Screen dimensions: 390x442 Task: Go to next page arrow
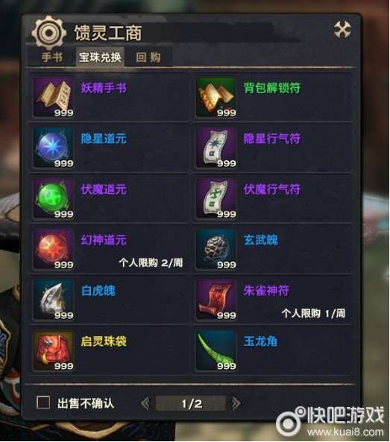pyautogui.click(x=236, y=403)
